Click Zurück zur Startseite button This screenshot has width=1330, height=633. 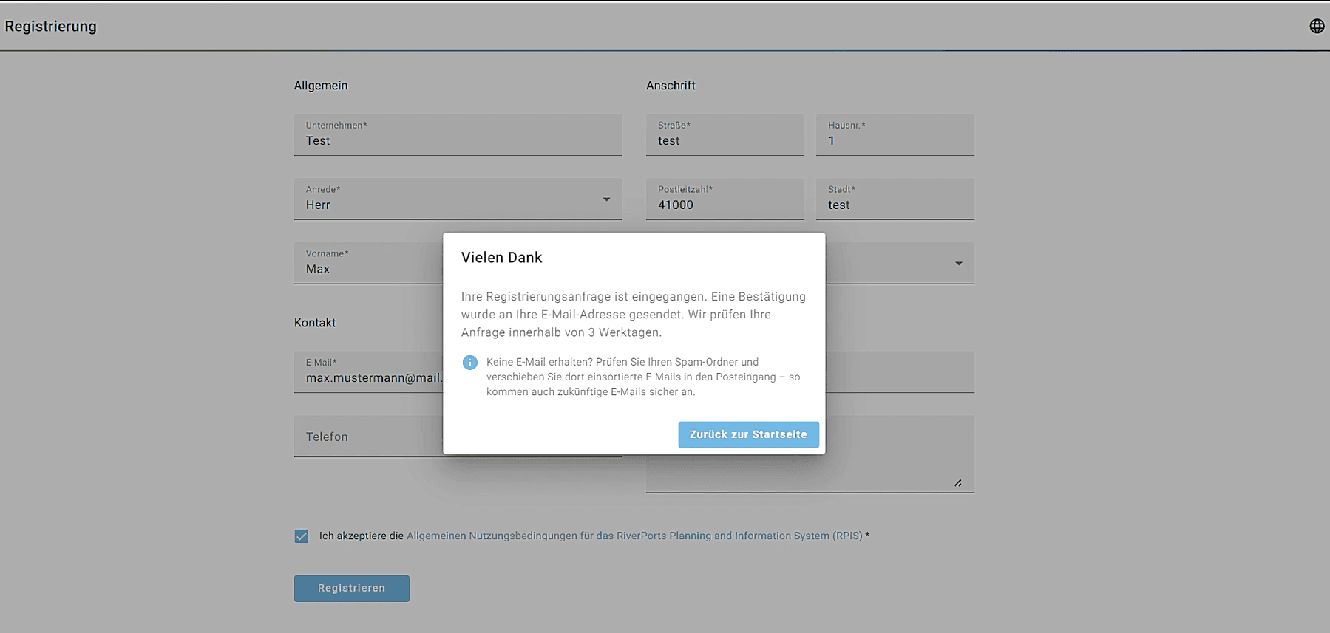coord(748,434)
